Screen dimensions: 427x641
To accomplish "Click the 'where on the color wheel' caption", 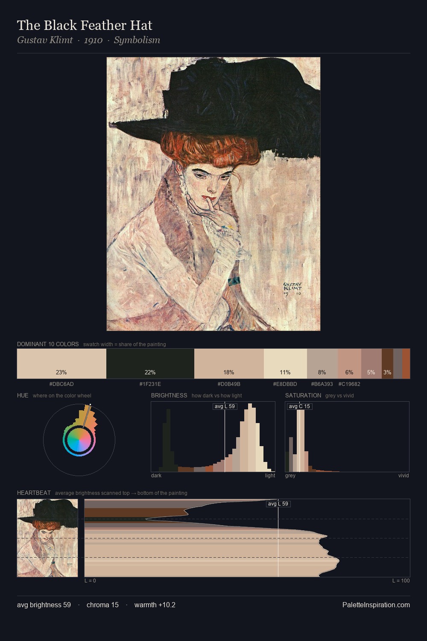I will 62,396.
